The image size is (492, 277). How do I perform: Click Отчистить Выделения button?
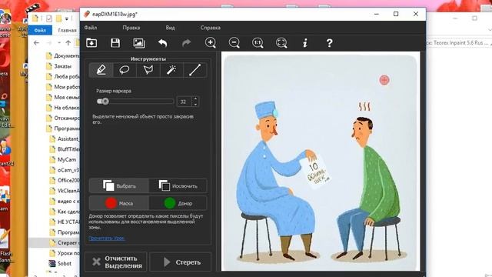click(116, 262)
